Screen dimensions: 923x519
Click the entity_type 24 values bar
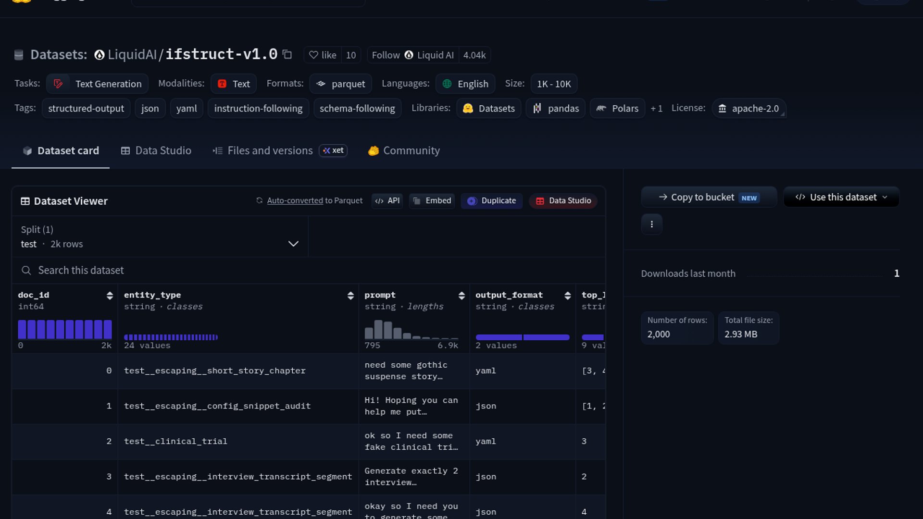171,337
